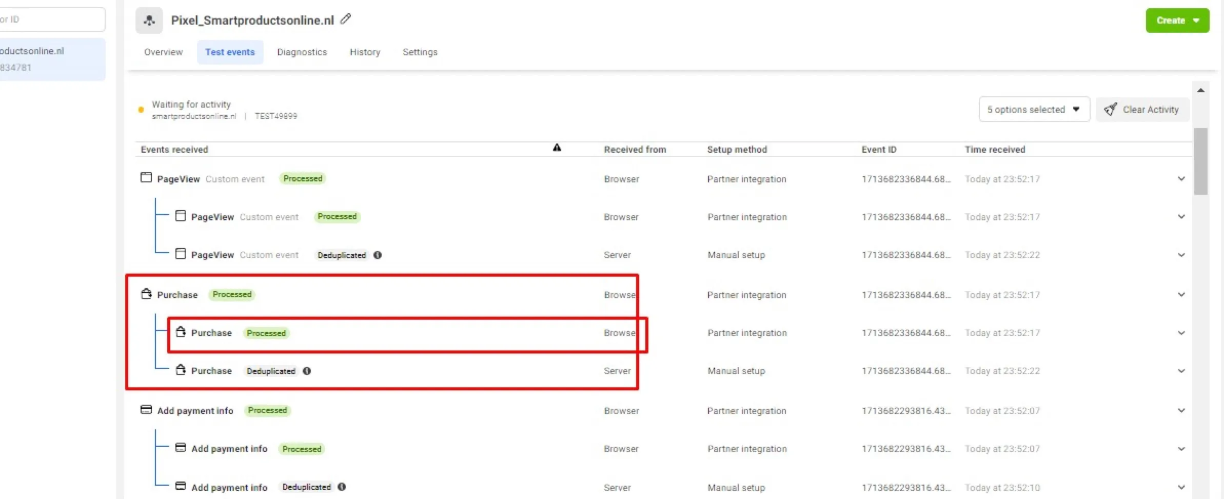Click the "Events received" column header
The image size is (1224, 499).
click(174, 150)
